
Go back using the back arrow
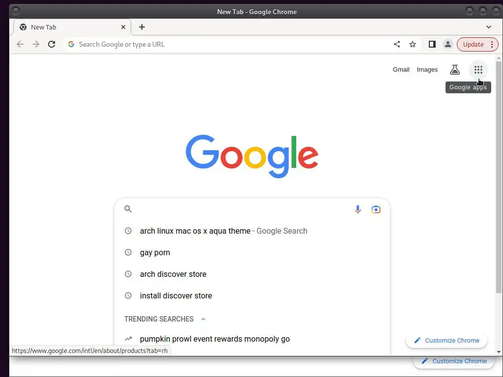20,44
